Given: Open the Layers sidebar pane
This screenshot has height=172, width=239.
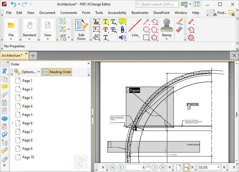Looking at the screenshot, I should tap(5, 118).
